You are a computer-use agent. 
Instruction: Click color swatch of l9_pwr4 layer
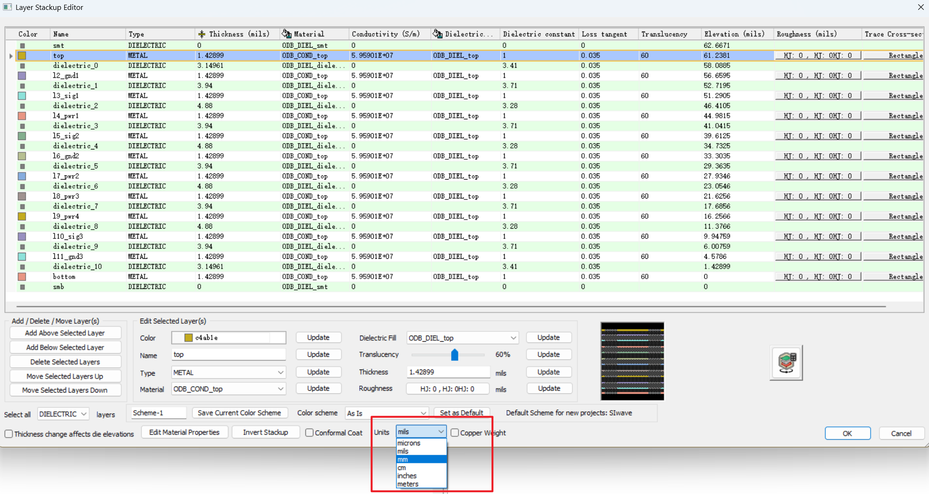(22, 216)
